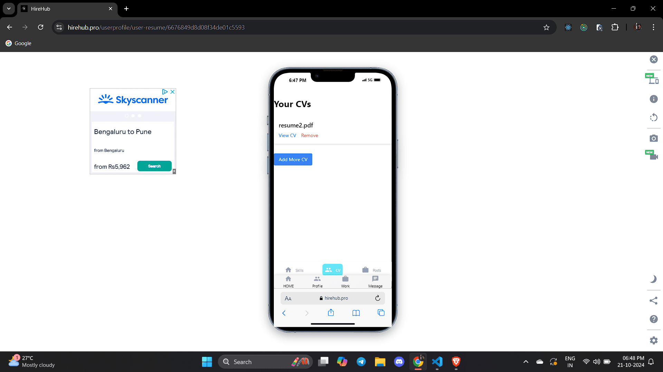Click back arrow in mobile browser
The image size is (663, 372).
284,312
